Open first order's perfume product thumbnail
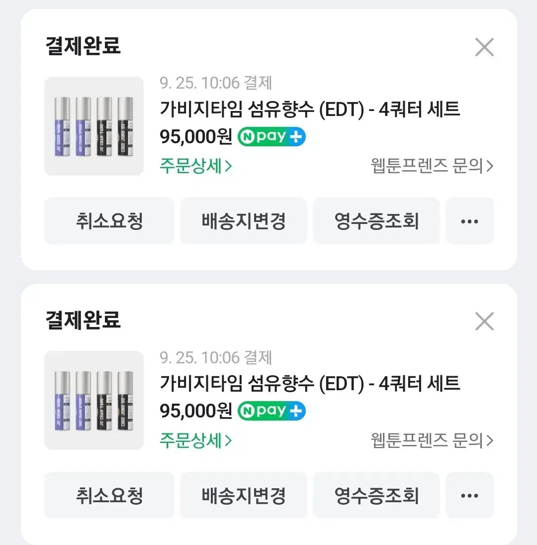The image size is (537, 545). [x=93, y=126]
